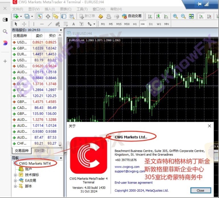The image size is (219, 198).
Task: Toggle the Terminal panel icon
Action: click(64, 16)
